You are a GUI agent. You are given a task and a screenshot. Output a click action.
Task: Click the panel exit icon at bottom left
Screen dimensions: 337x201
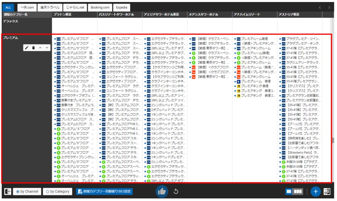(x=7, y=191)
